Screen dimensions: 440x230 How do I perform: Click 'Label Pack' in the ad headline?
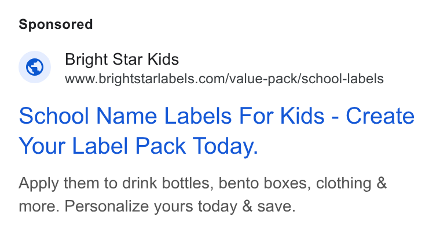click(129, 146)
